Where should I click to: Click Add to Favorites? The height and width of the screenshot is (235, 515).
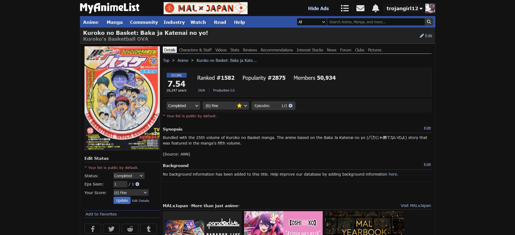101,214
